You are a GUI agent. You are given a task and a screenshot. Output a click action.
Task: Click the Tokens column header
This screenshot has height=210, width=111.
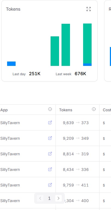click(66, 110)
